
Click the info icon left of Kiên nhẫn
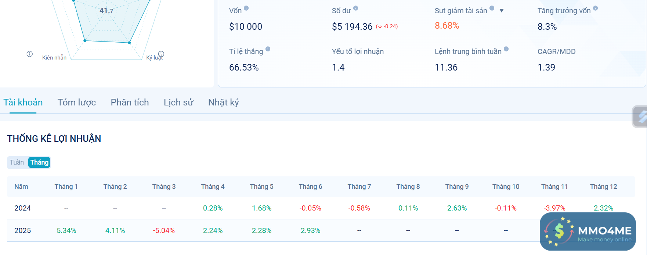coord(30,54)
